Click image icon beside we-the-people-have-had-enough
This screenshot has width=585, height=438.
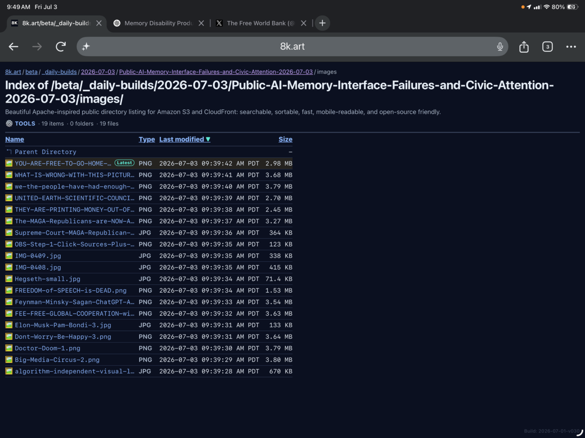(x=9, y=186)
